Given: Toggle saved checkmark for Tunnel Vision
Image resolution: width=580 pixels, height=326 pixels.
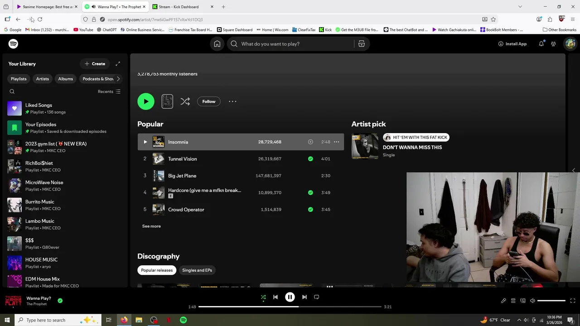Looking at the screenshot, I should [310, 159].
